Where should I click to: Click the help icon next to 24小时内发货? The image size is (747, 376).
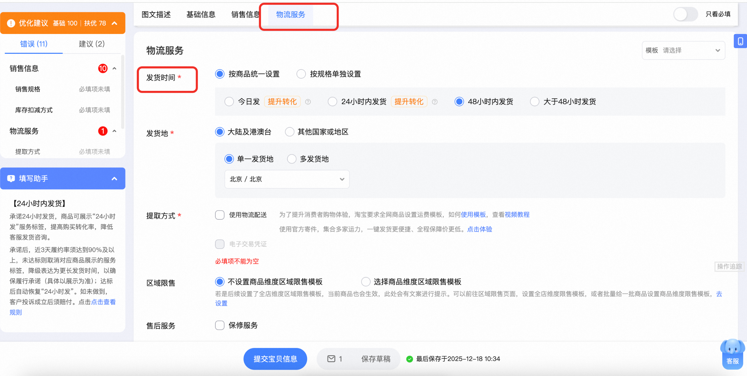[435, 102]
